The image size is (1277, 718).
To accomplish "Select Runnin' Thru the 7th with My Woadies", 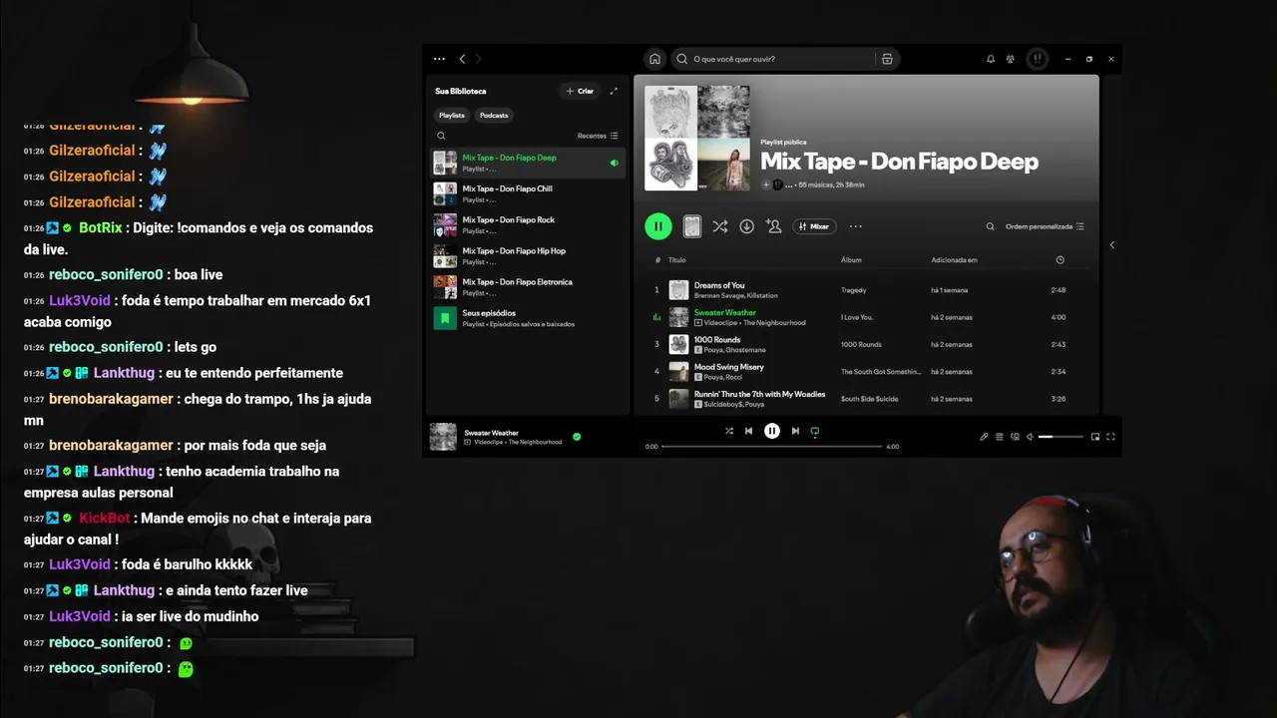I will (866, 398).
